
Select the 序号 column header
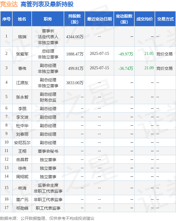[x=6, y=19]
